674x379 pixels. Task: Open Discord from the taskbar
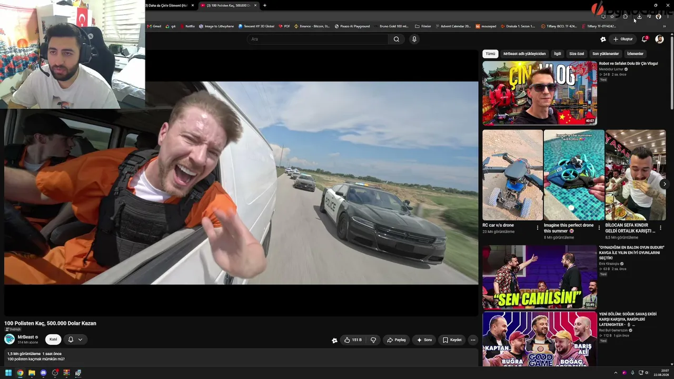(43, 373)
